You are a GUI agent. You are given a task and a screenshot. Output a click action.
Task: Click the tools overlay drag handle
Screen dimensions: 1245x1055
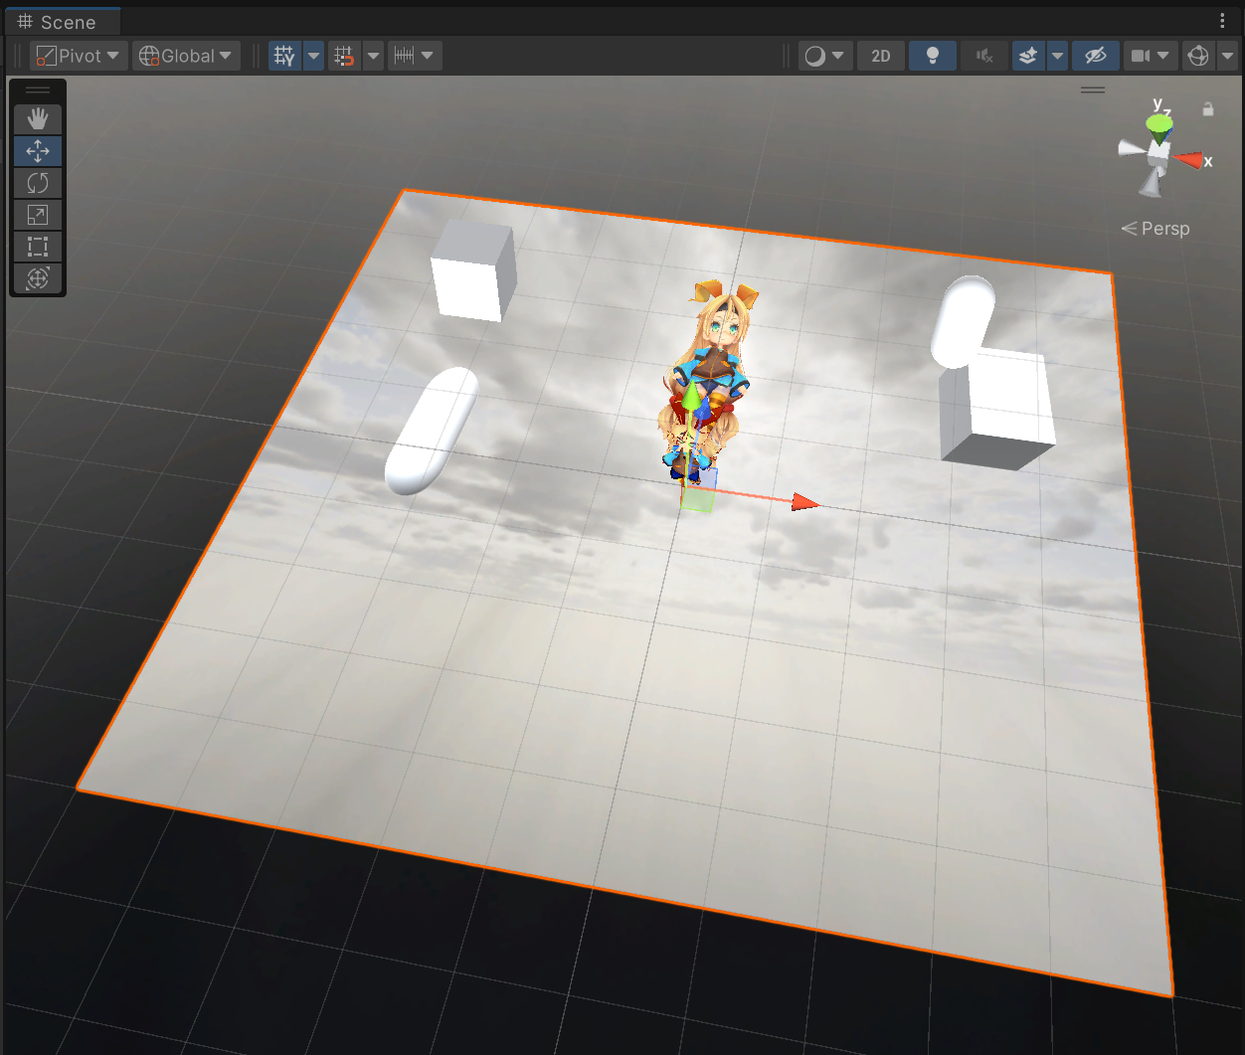click(38, 90)
